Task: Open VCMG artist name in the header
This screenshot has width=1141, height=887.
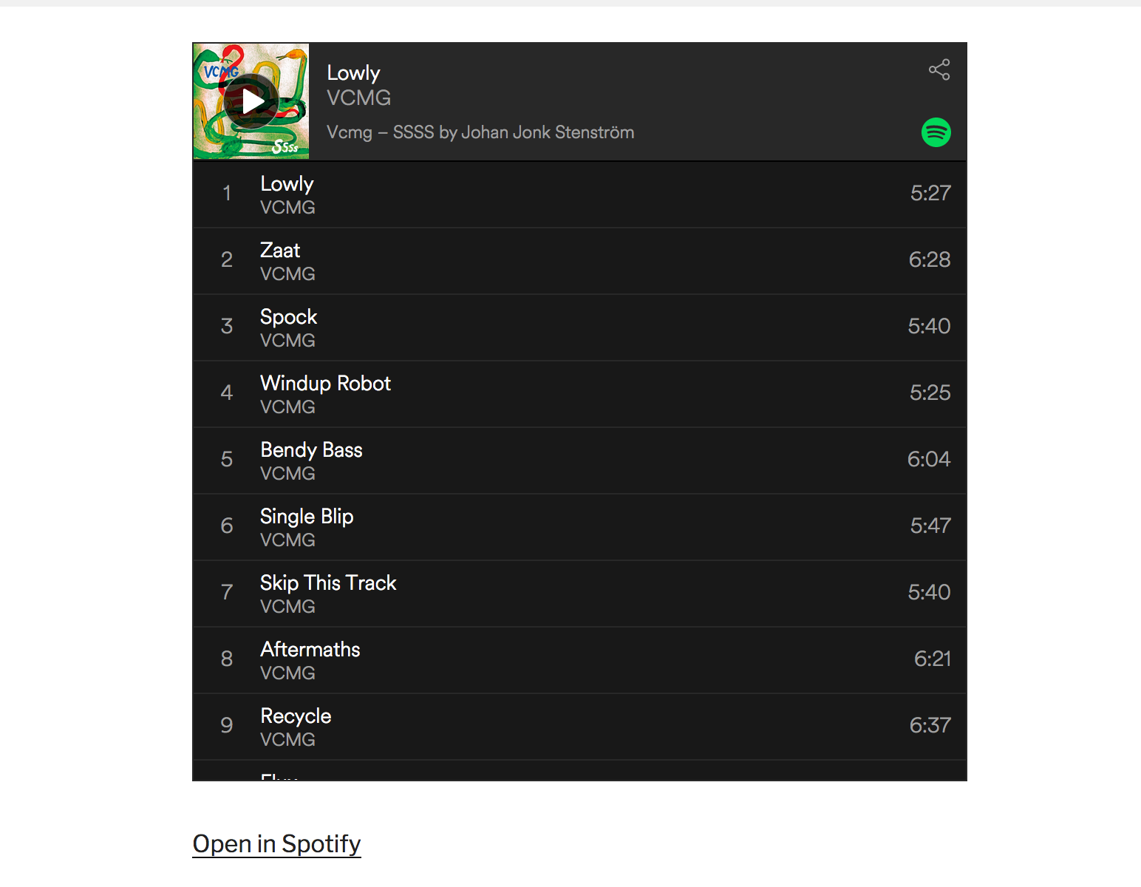Action: point(358,98)
